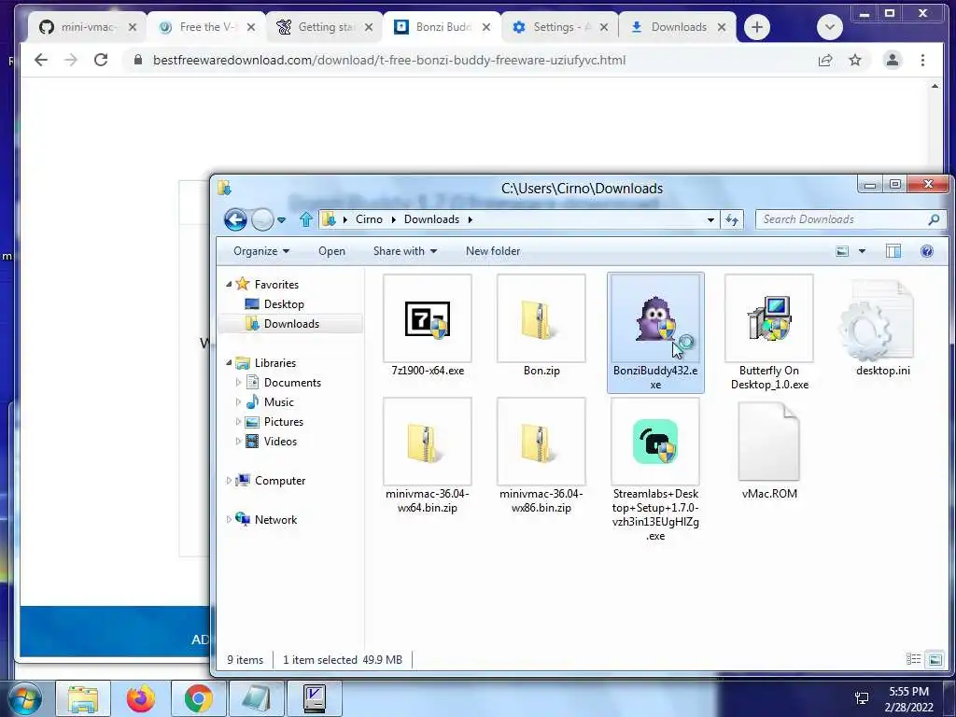This screenshot has width=956, height=717.
Task: Open a new Chrome tab with plus button
Action: click(x=756, y=27)
